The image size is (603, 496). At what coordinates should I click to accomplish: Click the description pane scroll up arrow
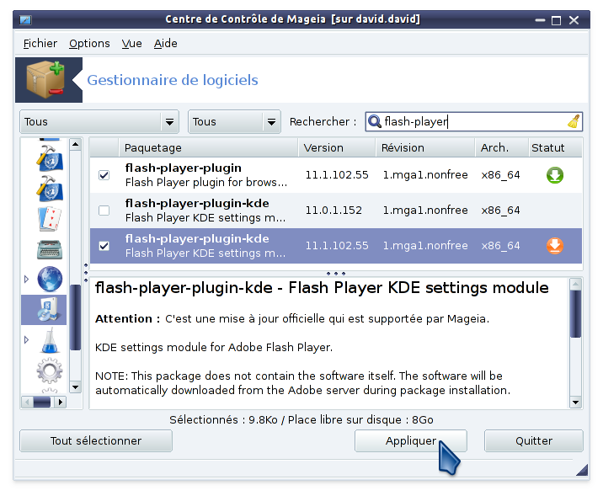[575, 284]
